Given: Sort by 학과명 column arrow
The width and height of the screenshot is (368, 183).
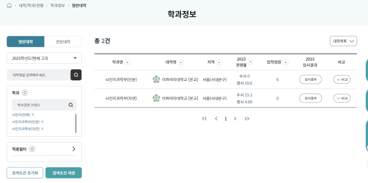Looking at the screenshot, I should (127, 63).
